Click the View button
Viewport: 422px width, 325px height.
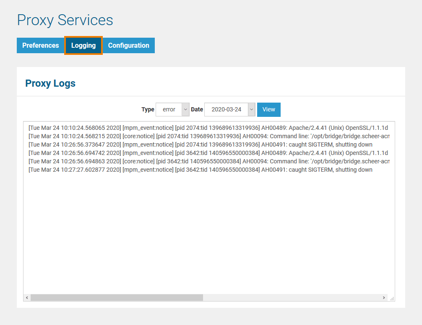pos(268,109)
